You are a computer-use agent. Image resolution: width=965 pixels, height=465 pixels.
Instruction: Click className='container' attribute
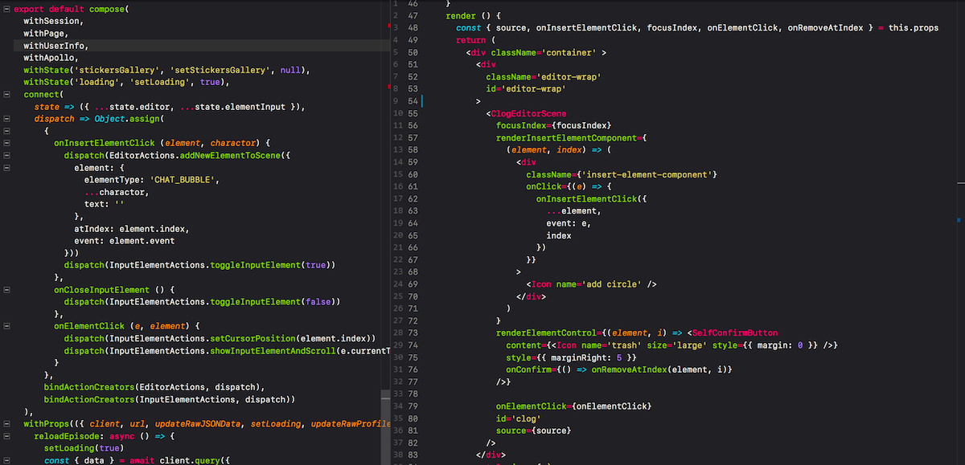tap(543, 52)
